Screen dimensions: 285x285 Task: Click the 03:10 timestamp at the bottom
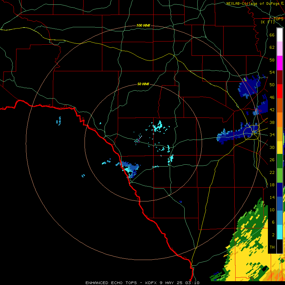coord(193,283)
